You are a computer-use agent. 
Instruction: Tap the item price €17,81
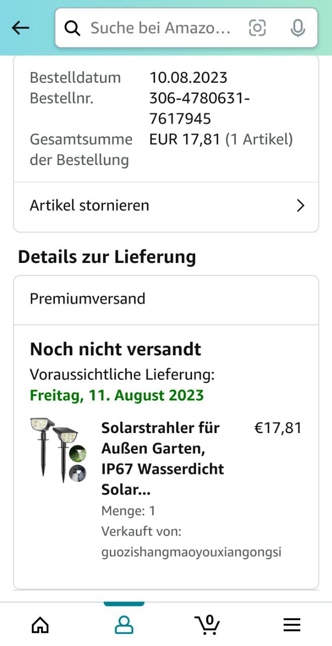click(278, 428)
